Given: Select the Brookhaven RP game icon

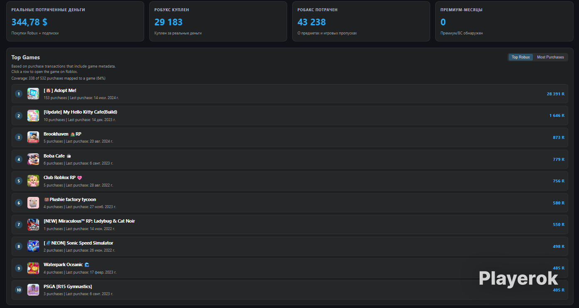Looking at the screenshot, I should coord(33,137).
